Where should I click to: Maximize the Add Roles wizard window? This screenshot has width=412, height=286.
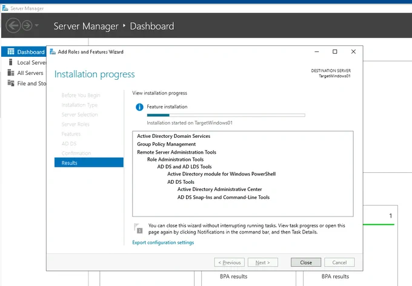[x=334, y=51]
